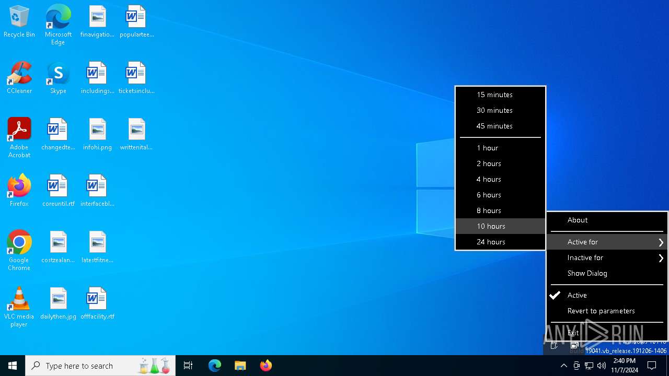Viewport: 669px width, 376px height.
Task: Open the Windows Start menu
Action: [x=13, y=366]
